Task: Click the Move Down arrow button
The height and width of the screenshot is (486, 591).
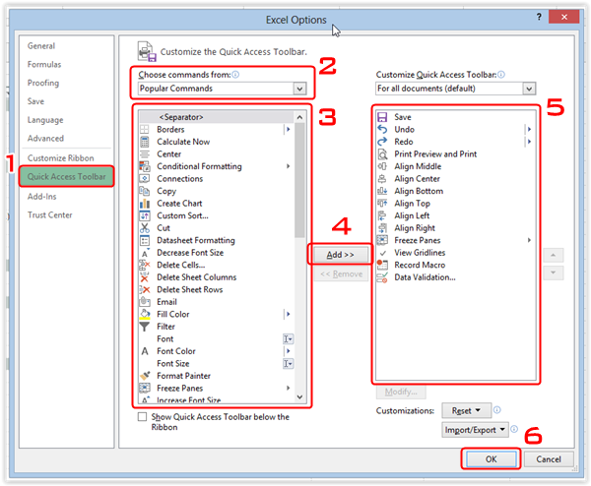Action: pos(554,273)
